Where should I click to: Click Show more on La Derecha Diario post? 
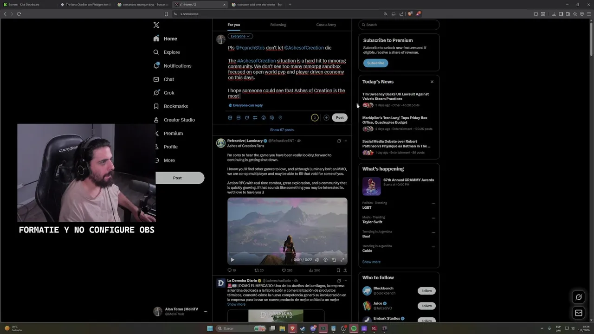coord(236,304)
